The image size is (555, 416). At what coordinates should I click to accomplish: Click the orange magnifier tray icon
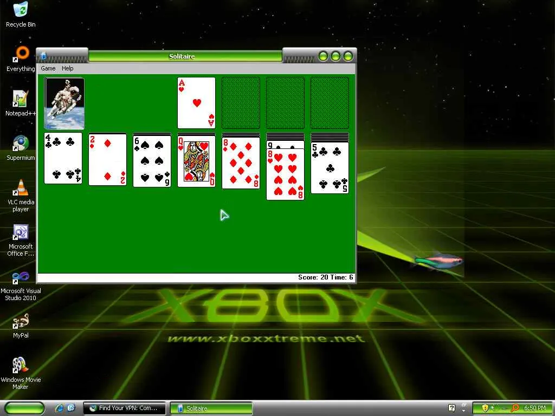pos(515,408)
